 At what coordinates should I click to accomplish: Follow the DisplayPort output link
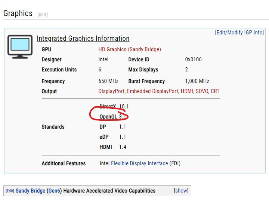click(111, 91)
